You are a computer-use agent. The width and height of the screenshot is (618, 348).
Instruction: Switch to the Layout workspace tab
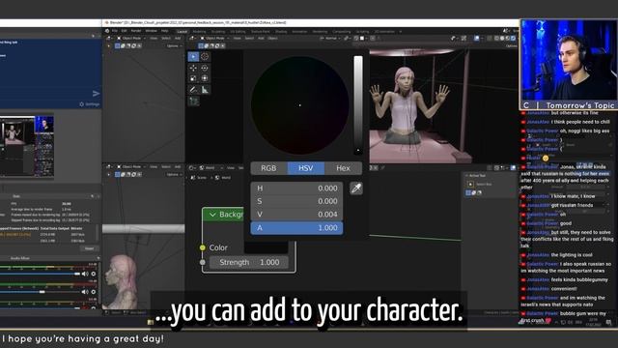[x=183, y=31]
